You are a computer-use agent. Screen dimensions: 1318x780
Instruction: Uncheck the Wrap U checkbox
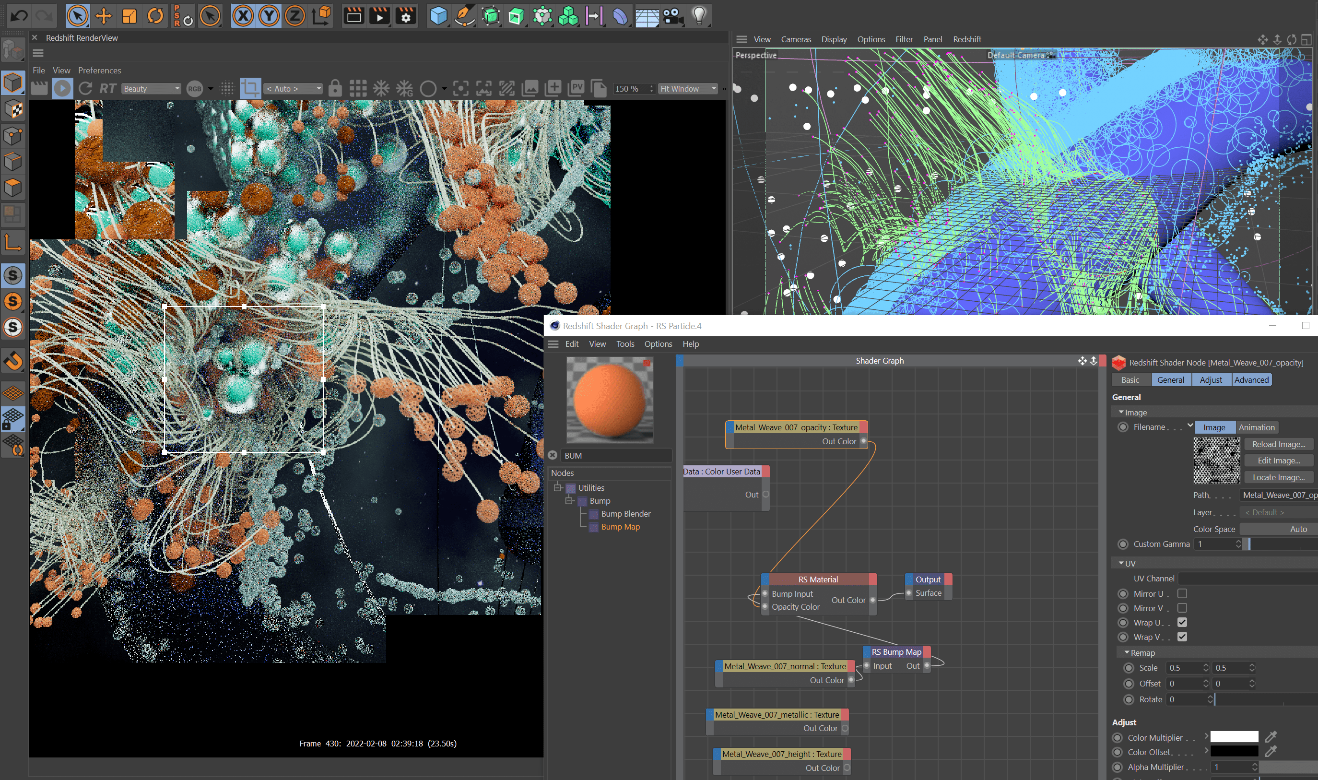tap(1182, 622)
